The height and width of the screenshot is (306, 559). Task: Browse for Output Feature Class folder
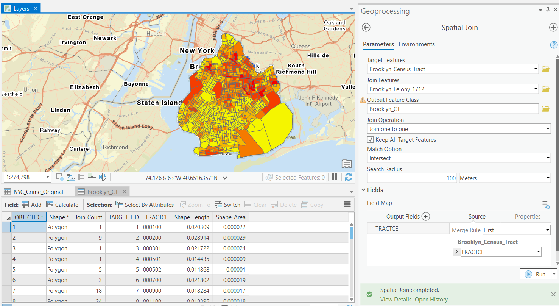click(545, 109)
